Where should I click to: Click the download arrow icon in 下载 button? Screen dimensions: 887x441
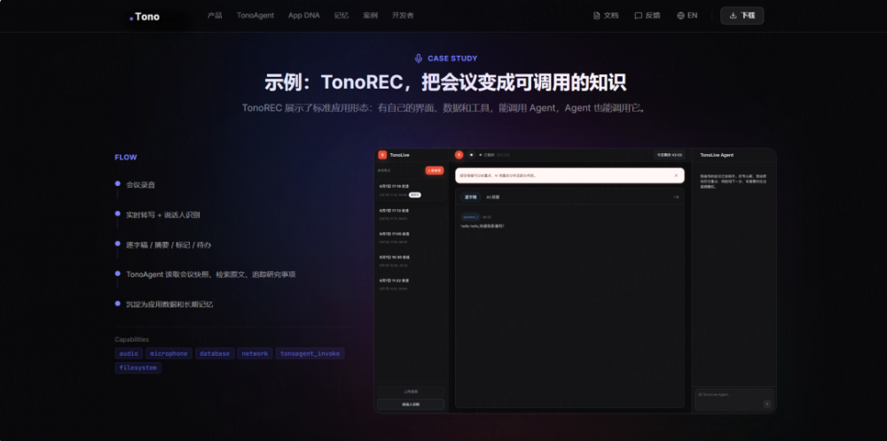(734, 16)
